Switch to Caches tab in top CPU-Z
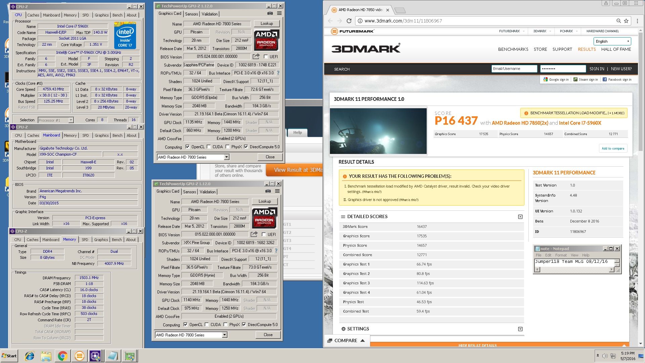The height and width of the screenshot is (363, 645). (x=33, y=15)
